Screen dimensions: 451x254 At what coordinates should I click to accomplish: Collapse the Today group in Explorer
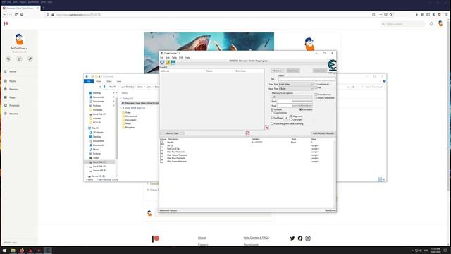(121, 99)
